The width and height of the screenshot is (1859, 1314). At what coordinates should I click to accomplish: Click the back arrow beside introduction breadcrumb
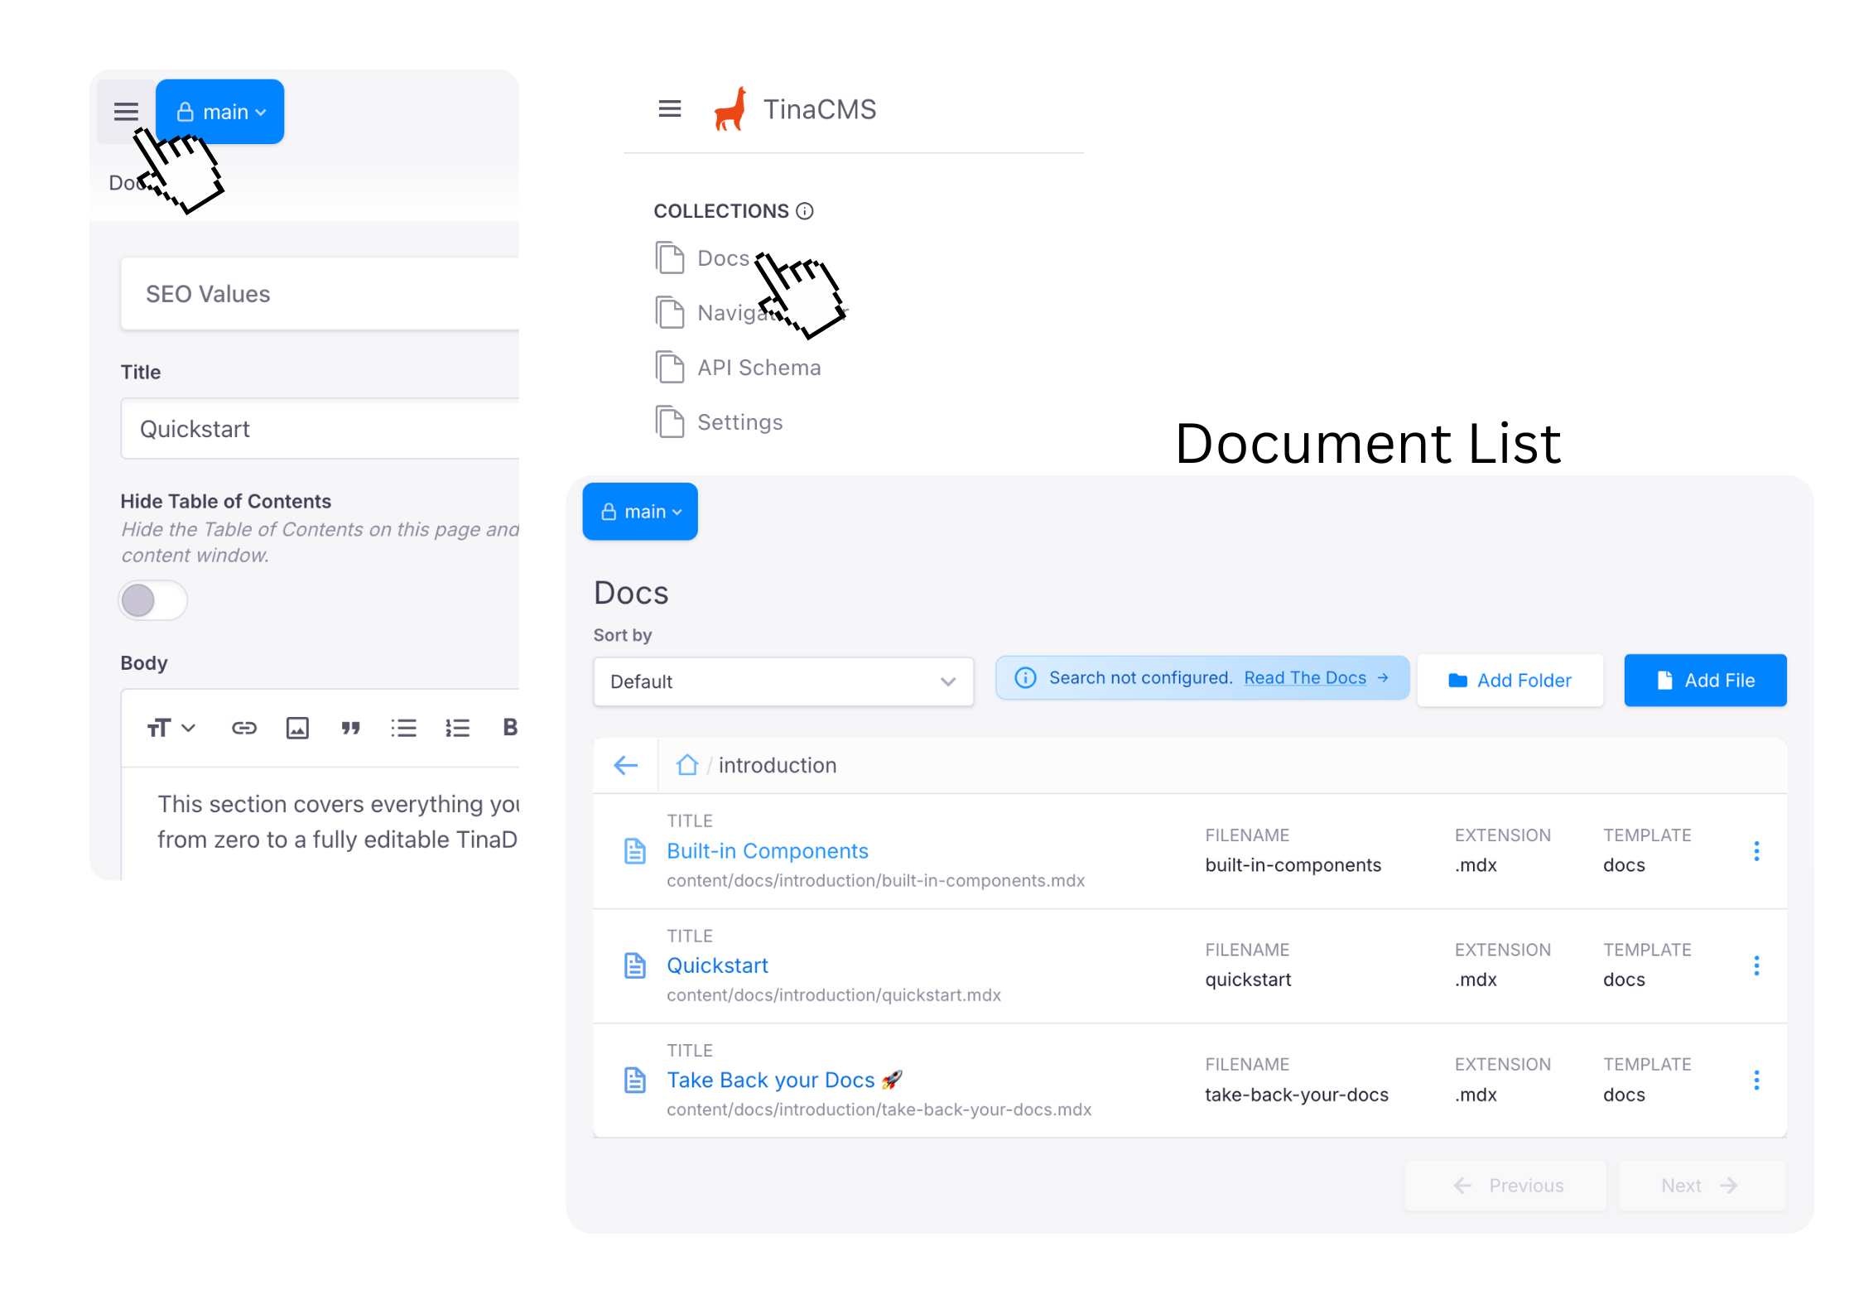pos(626,764)
